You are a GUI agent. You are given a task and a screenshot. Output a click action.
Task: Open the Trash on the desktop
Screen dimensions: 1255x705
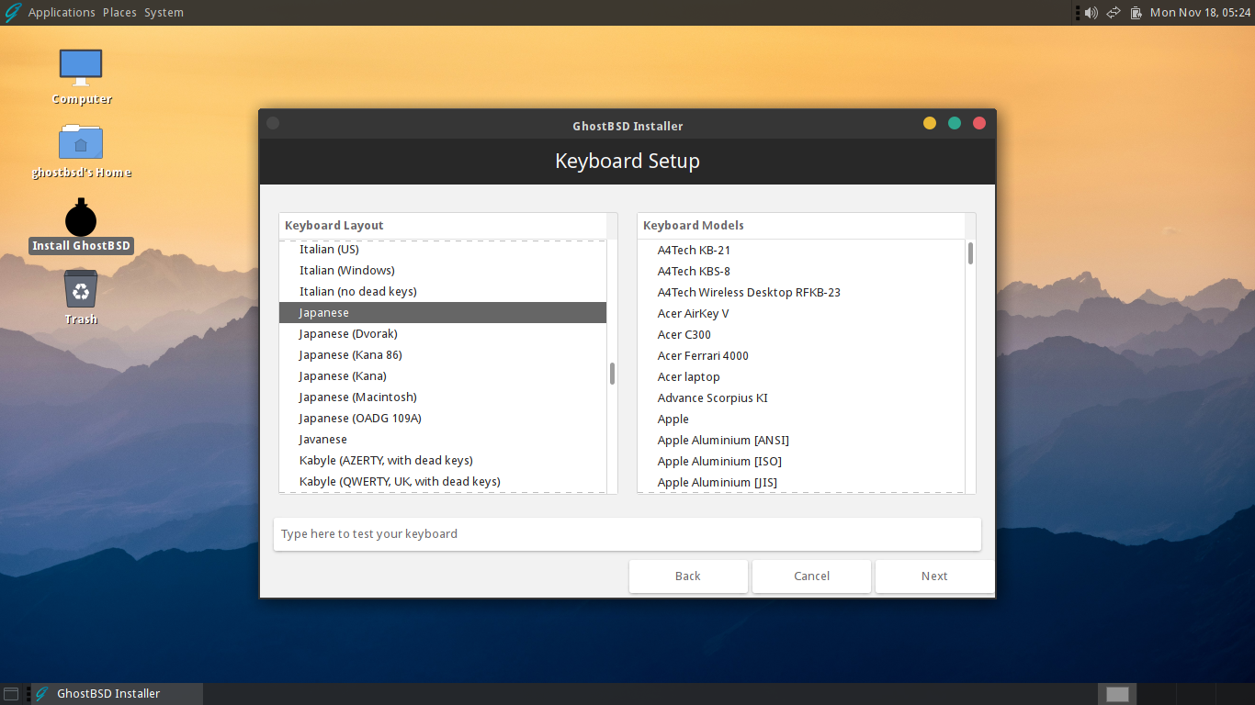pyautogui.click(x=81, y=292)
